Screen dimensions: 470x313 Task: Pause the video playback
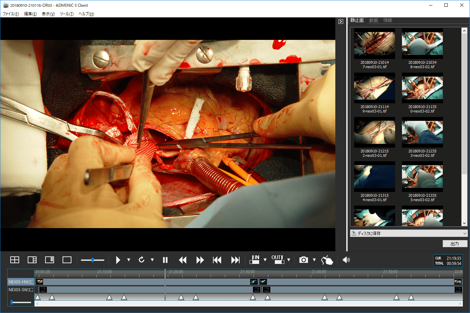click(165, 260)
